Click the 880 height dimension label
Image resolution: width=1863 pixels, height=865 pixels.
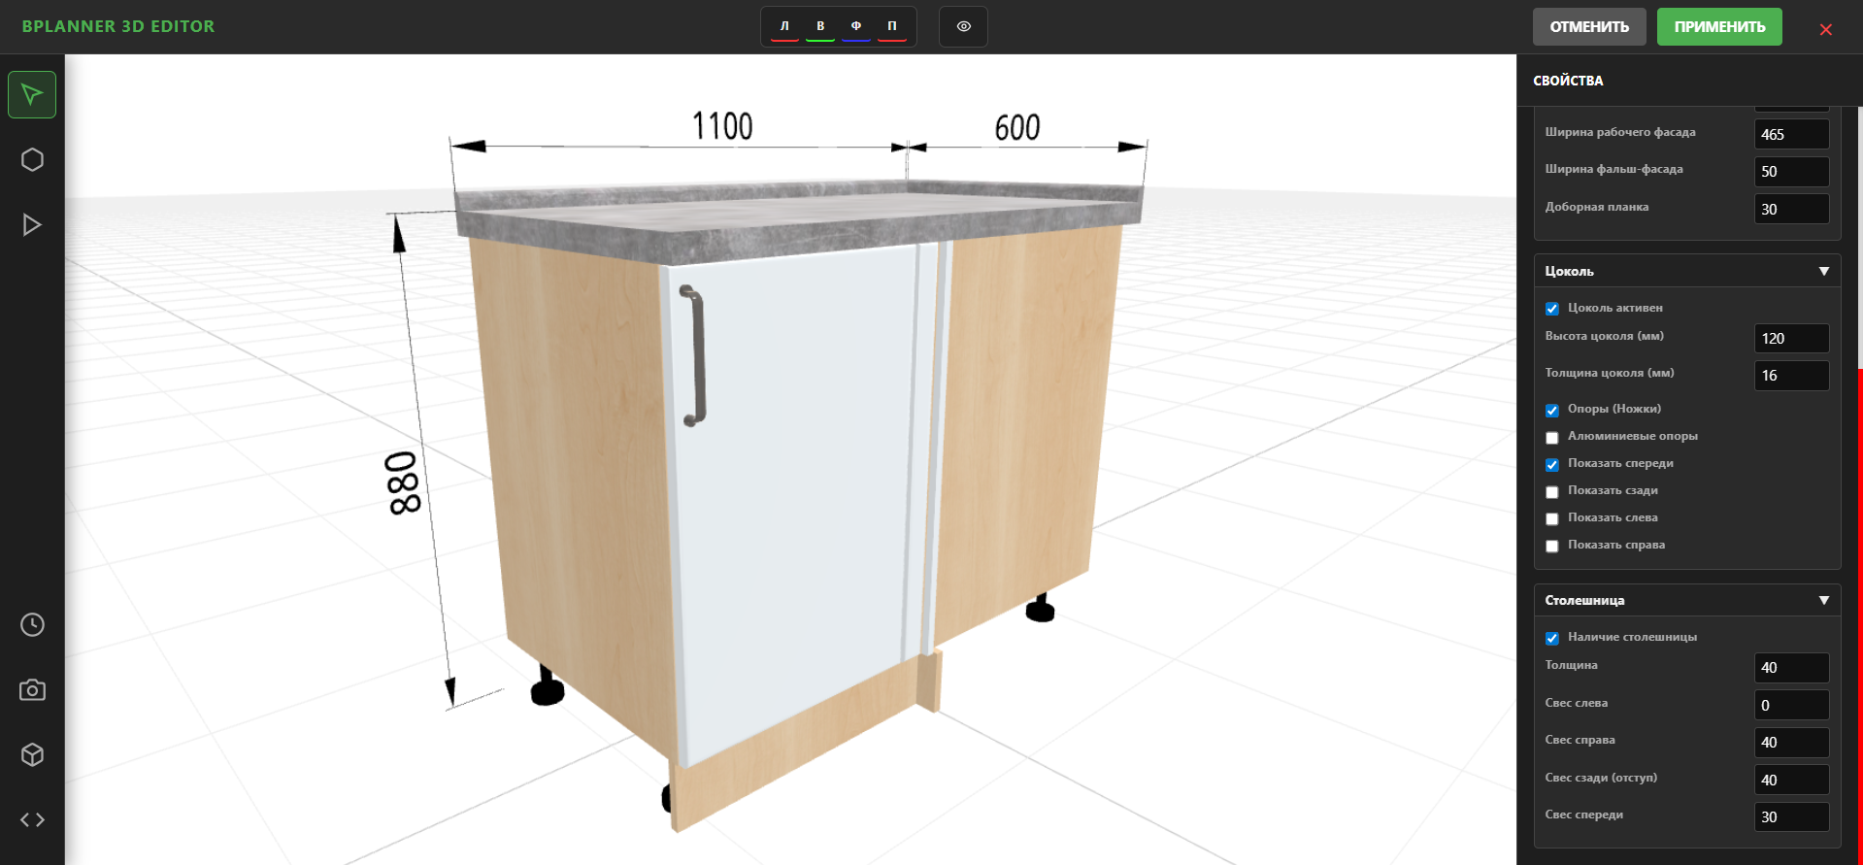click(403, 482)
